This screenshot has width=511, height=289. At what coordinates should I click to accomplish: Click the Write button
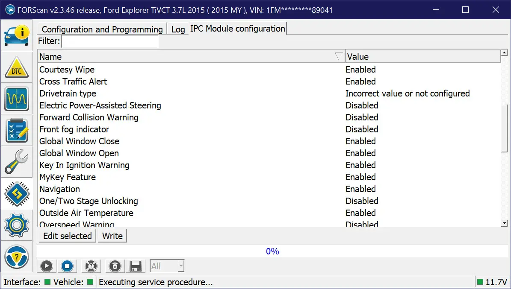pos(112,236)
